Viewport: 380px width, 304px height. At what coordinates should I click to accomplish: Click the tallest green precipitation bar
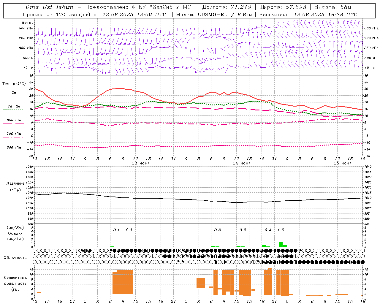click(x=281, y=244)
